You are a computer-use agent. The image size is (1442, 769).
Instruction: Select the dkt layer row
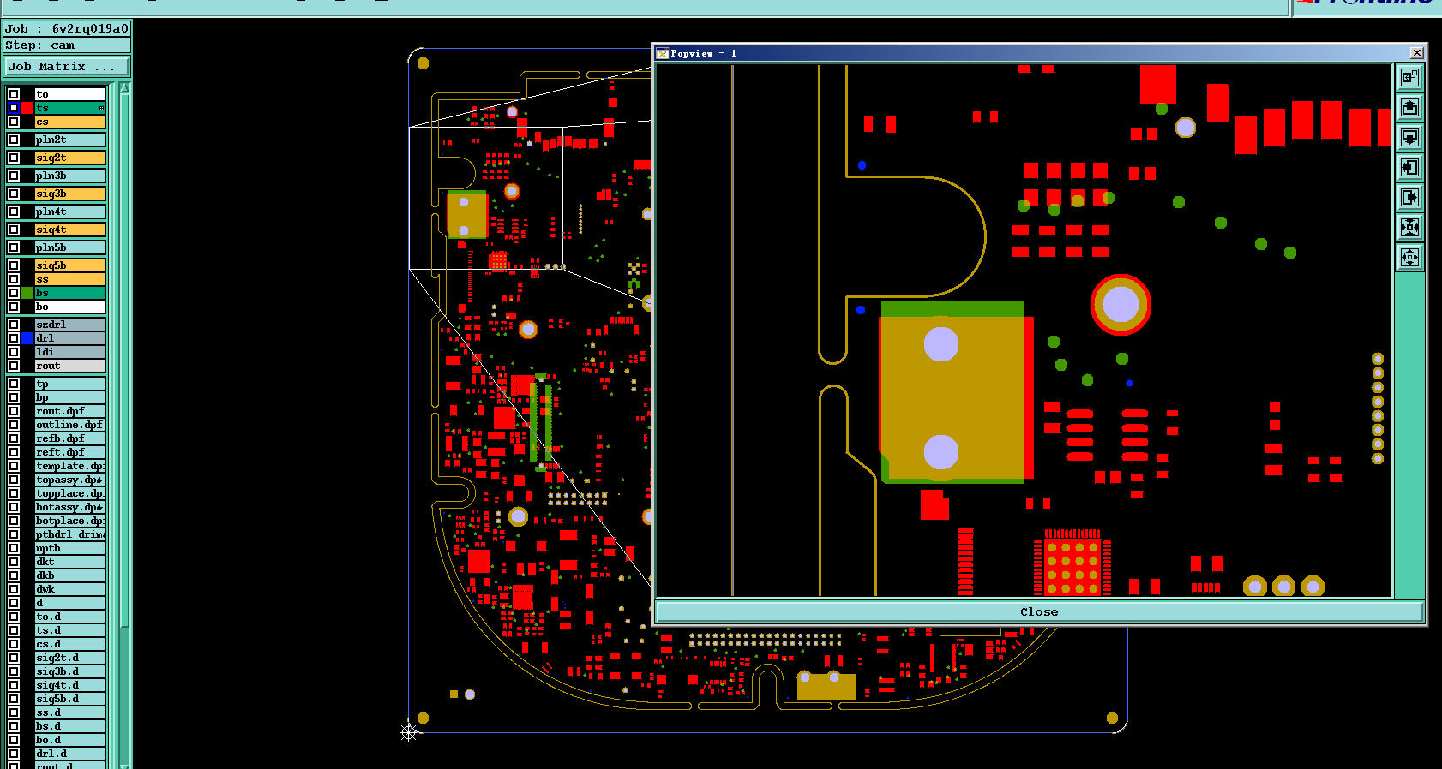(69, 562)
